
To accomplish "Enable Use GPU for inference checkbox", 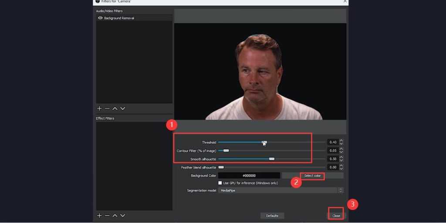I will click(220, 183).
